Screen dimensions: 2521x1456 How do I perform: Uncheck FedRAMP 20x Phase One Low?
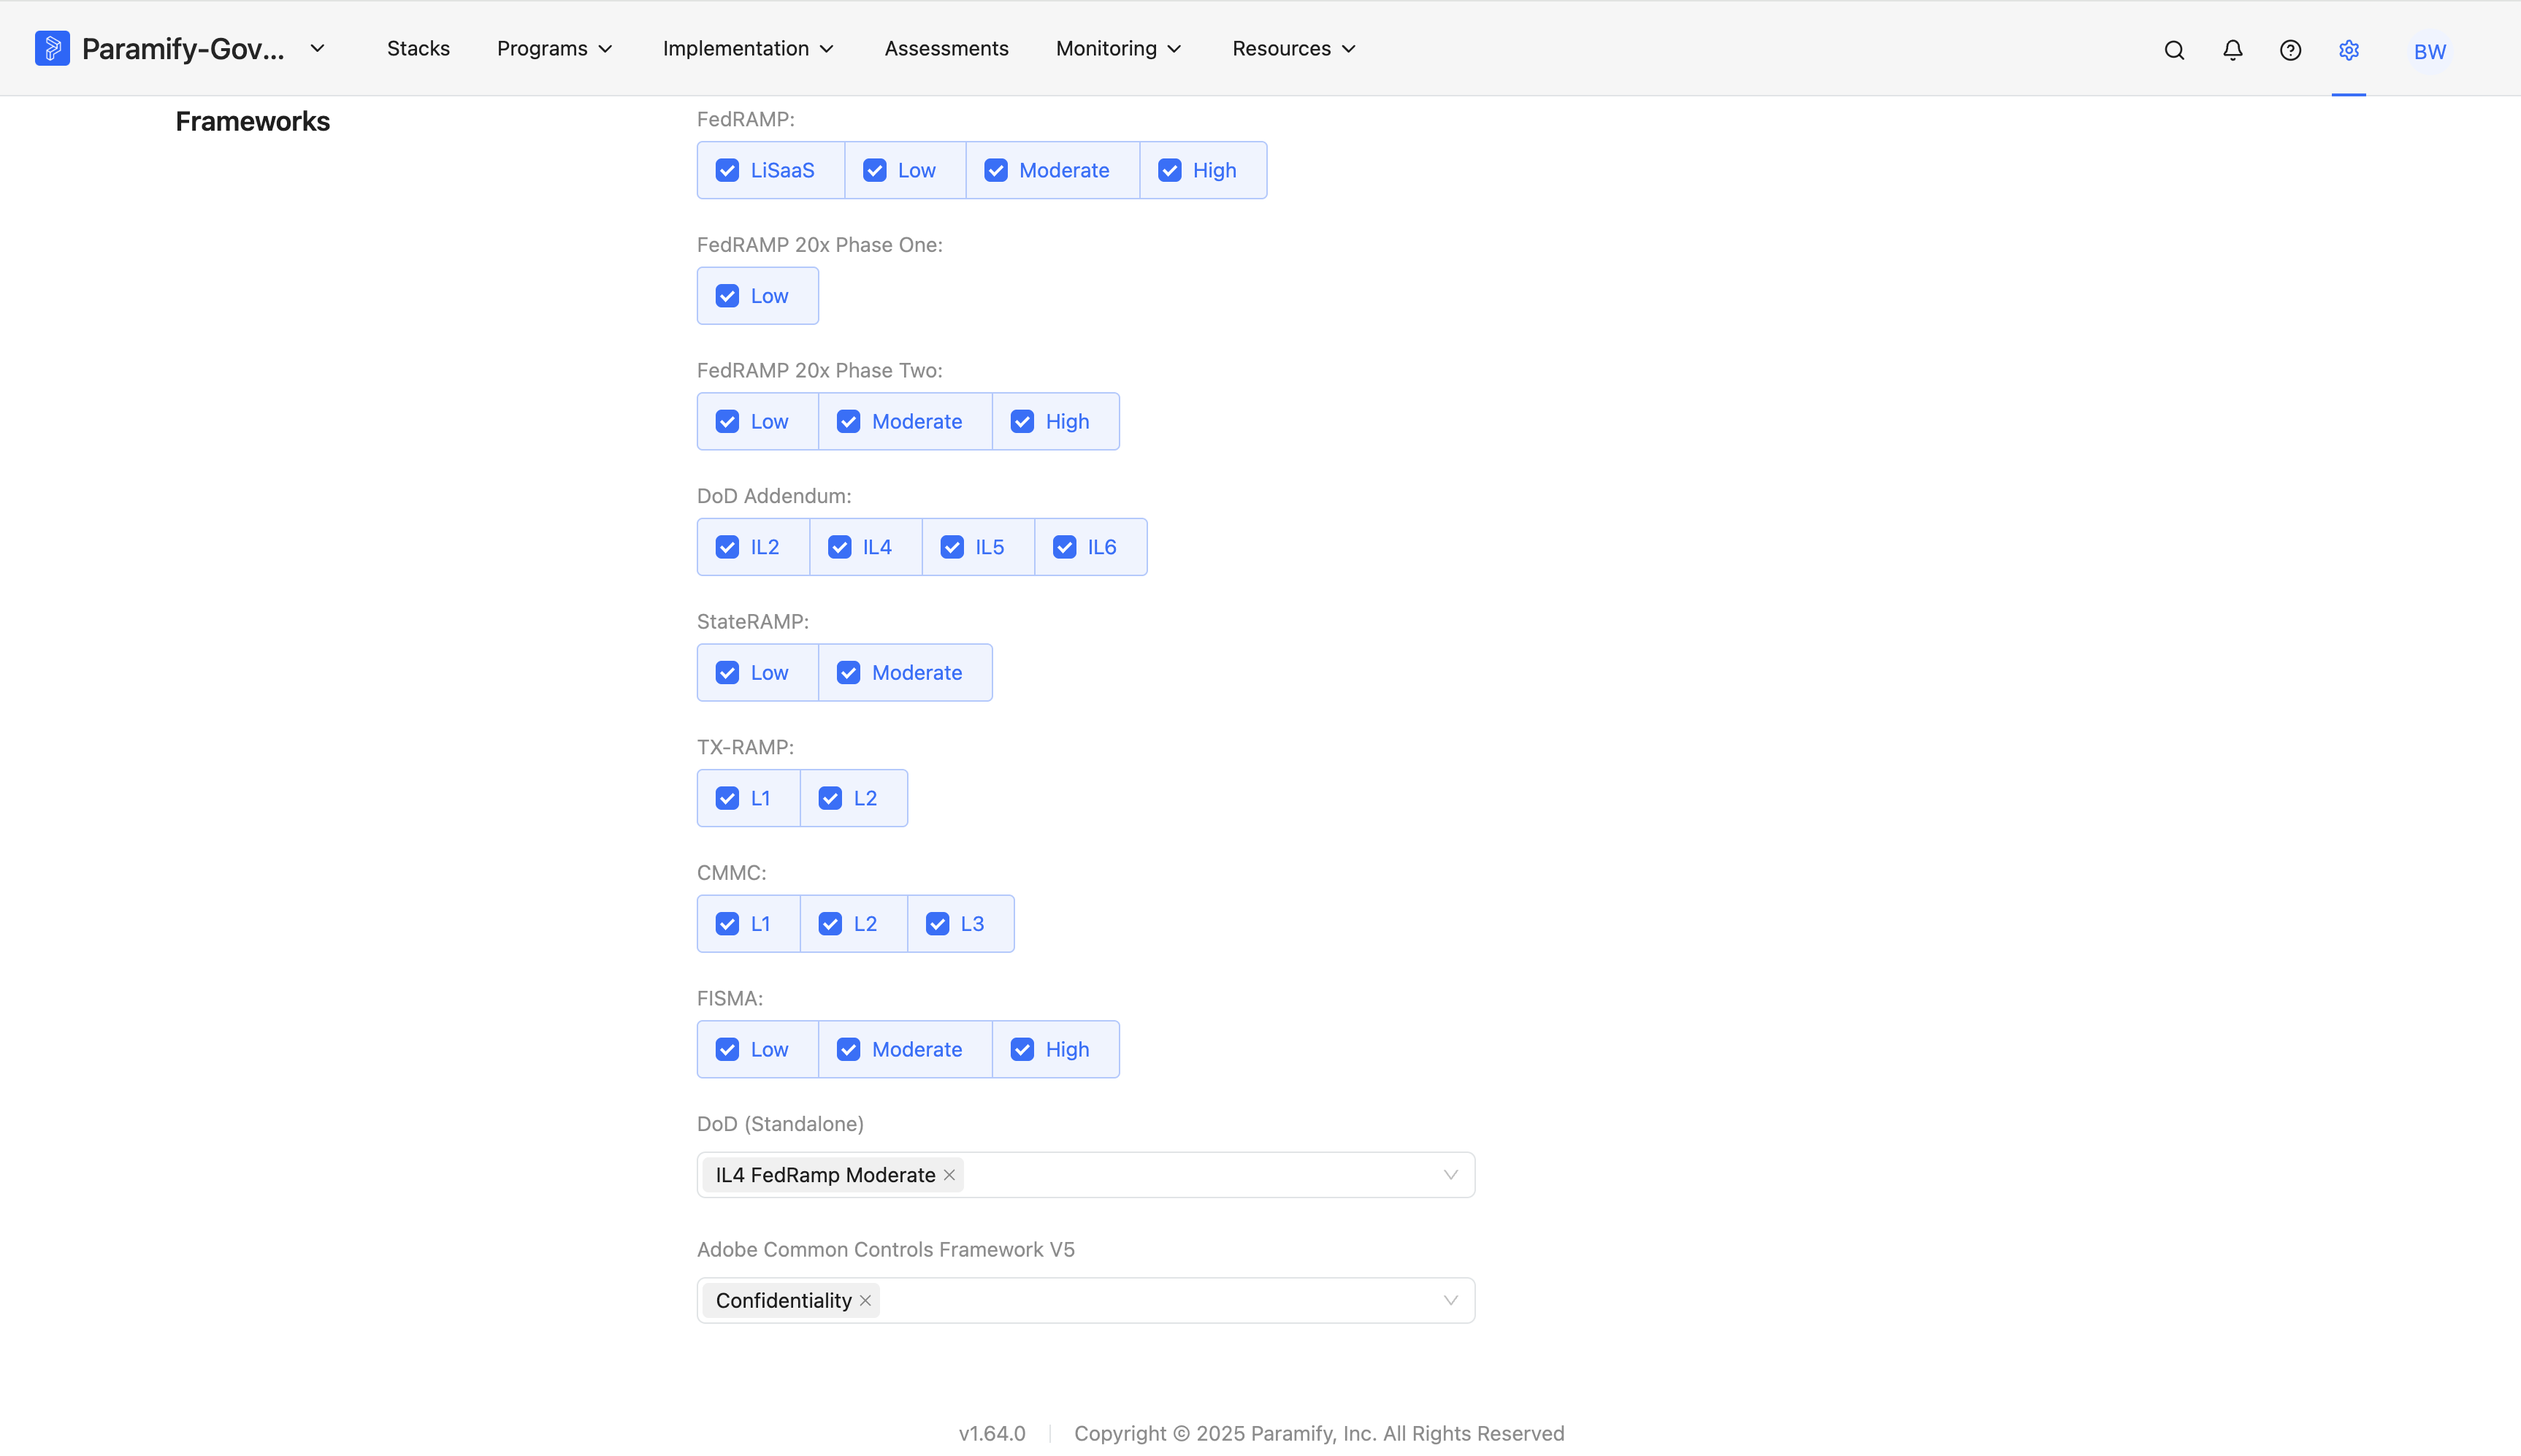pos(727,296)
